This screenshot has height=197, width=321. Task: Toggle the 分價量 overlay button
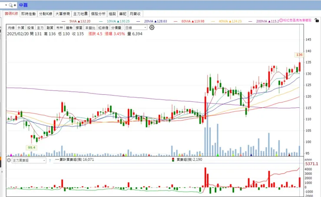pos(116,28)
